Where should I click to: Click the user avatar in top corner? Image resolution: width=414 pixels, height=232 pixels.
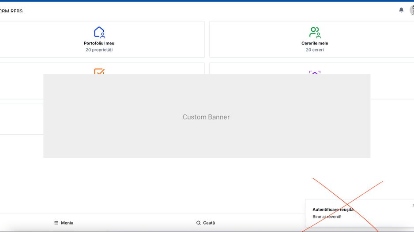coord(412,10)
